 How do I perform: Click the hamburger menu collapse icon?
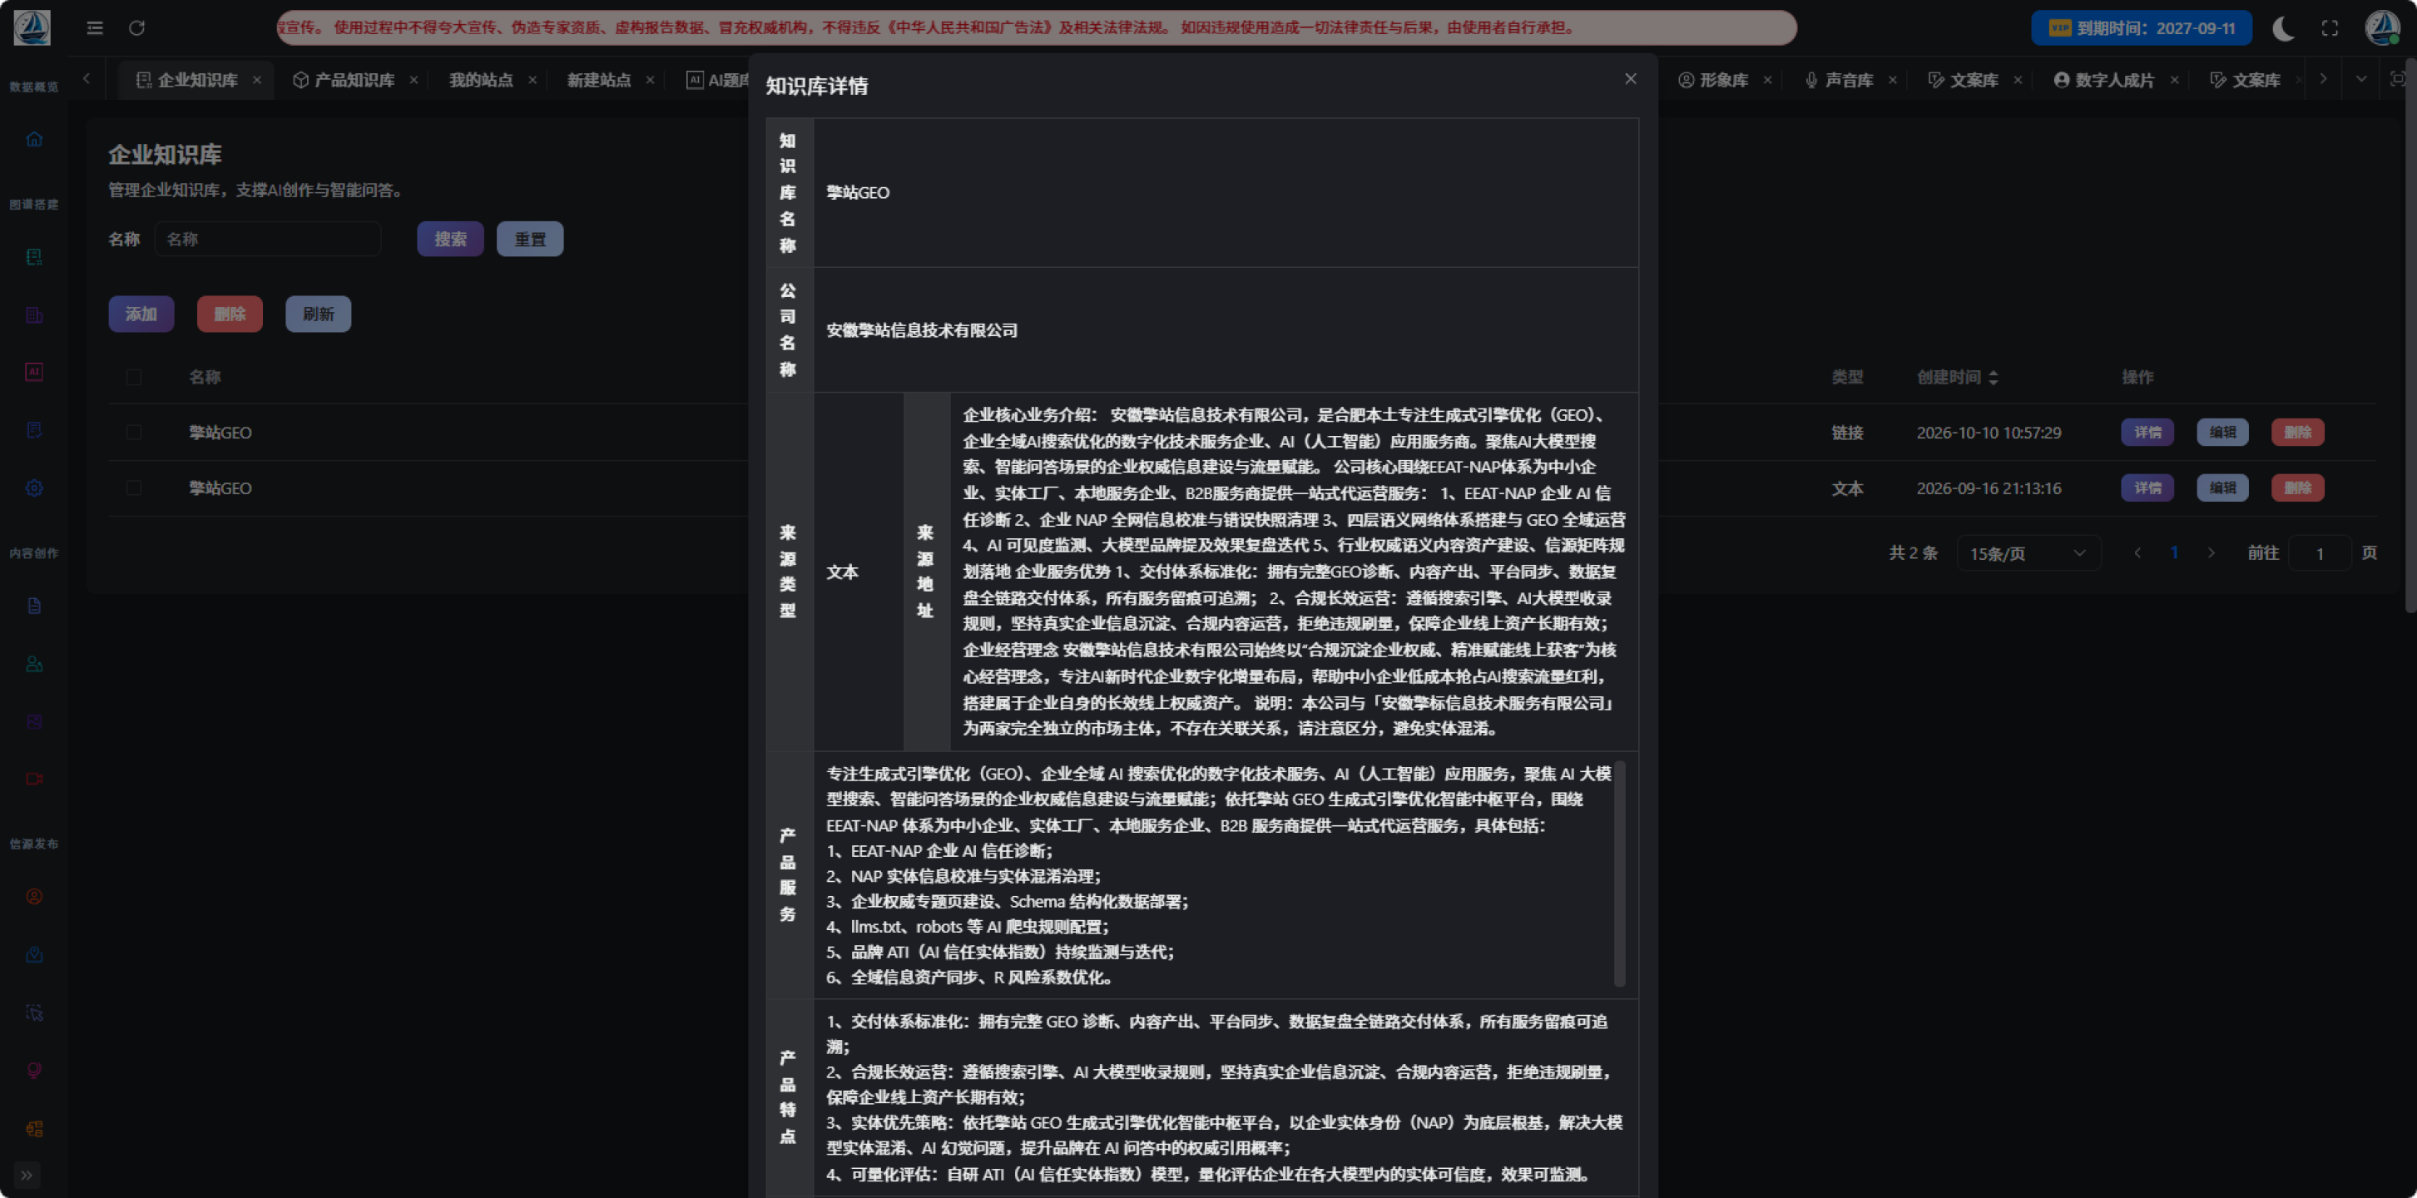95,28
